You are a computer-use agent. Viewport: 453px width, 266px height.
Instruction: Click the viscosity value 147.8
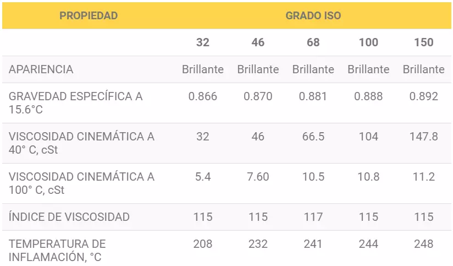tap(423, 137)
